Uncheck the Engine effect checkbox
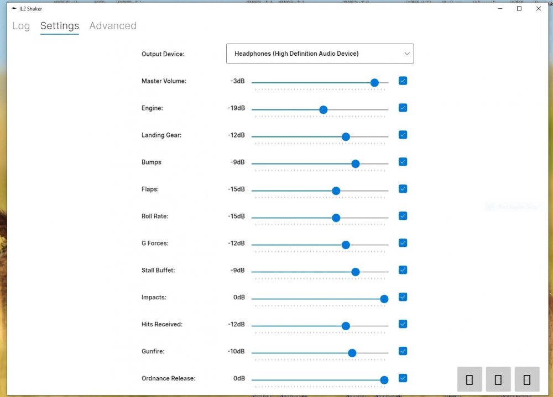 pyautogui.click(x=403, y=108)
